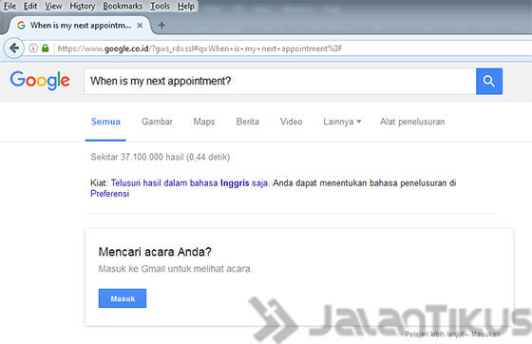
Task: Open the Help menu
Action: [185, 6]
